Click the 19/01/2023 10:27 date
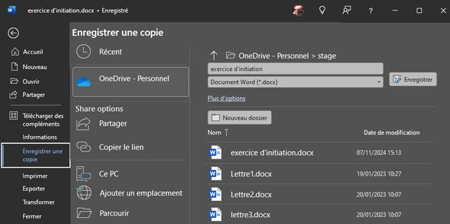 click(x=378, y=174)
